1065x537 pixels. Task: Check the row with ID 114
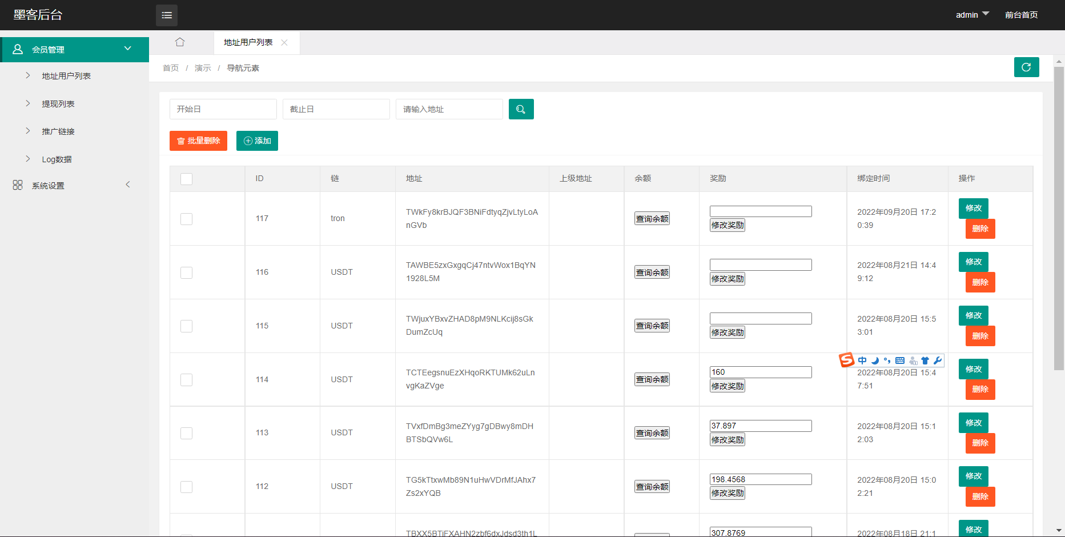186,380
